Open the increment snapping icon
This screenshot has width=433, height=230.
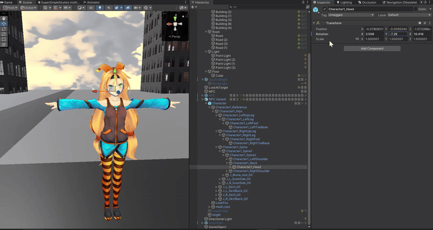point(67,8)
